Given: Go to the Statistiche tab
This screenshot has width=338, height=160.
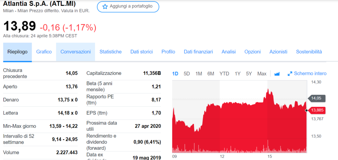Looking at the screenshot, I should (x=111, y=52).
